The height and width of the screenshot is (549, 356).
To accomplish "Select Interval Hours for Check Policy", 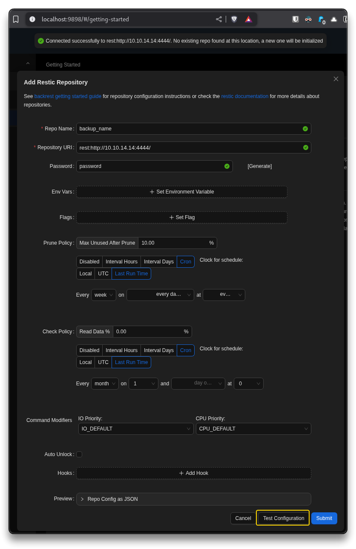I will pyautogui.click(x=122, y=350).
